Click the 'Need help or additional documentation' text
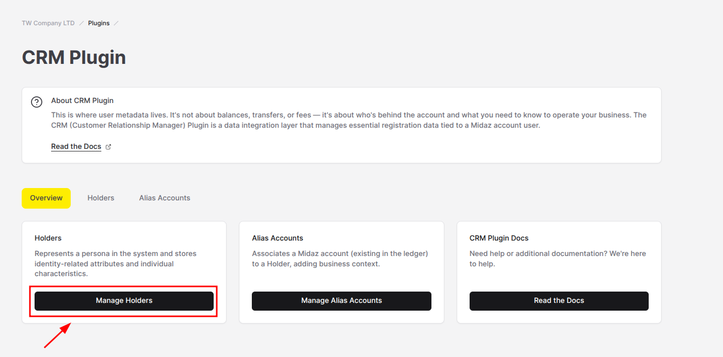This screenshot has width=723, height=357. (x=558, y=259)
